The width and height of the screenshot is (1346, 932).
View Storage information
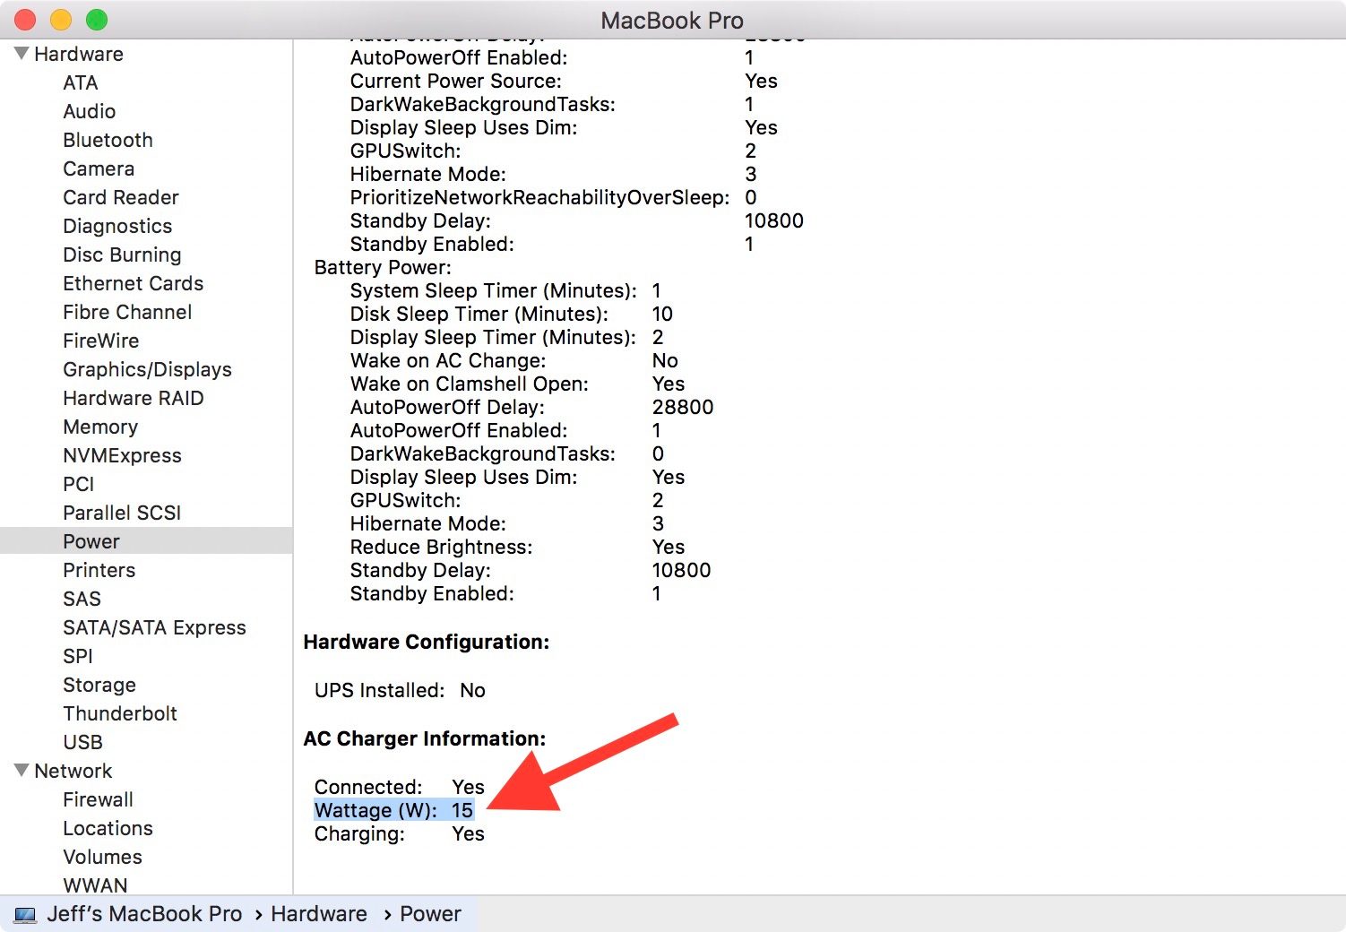tap(99, 685)
